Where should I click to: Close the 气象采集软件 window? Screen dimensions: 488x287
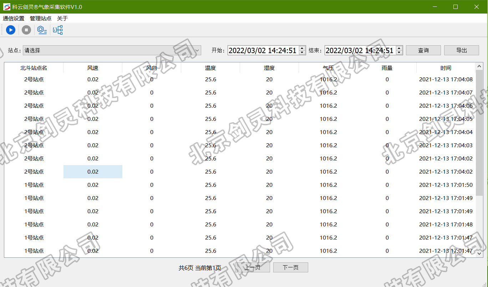point(476,7)
